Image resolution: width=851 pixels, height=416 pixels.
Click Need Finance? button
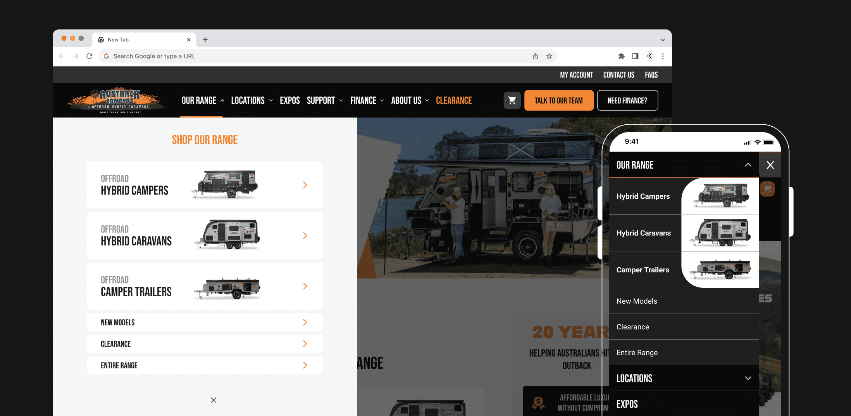tap(627, 101)
